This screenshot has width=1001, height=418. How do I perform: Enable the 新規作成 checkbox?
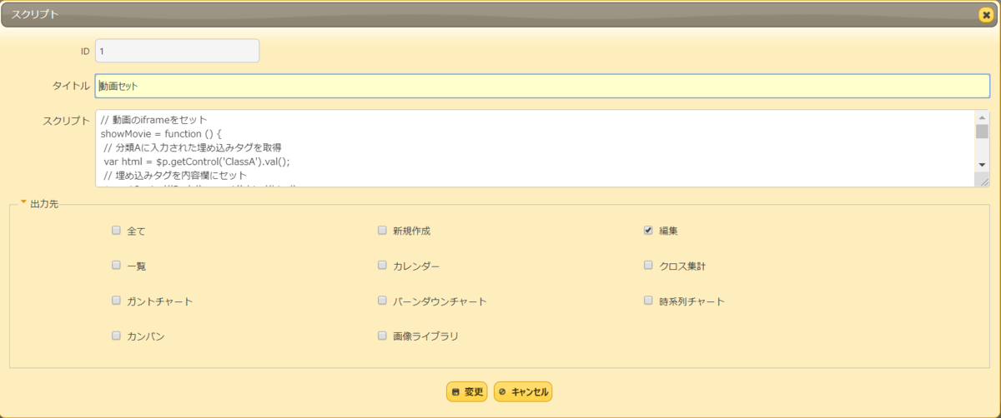[x=382, y=230]
